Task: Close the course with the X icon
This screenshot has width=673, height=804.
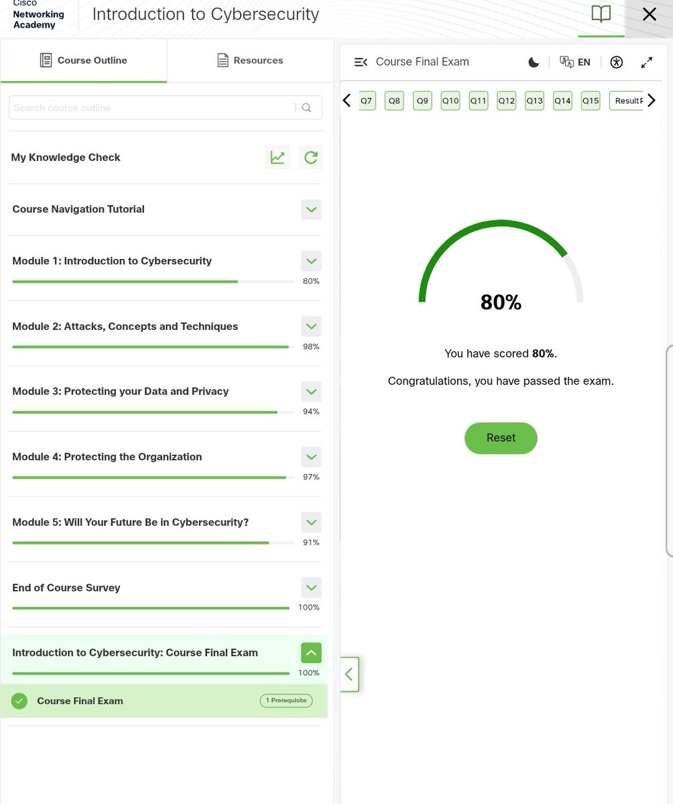Action: click(x=649, y=14)
